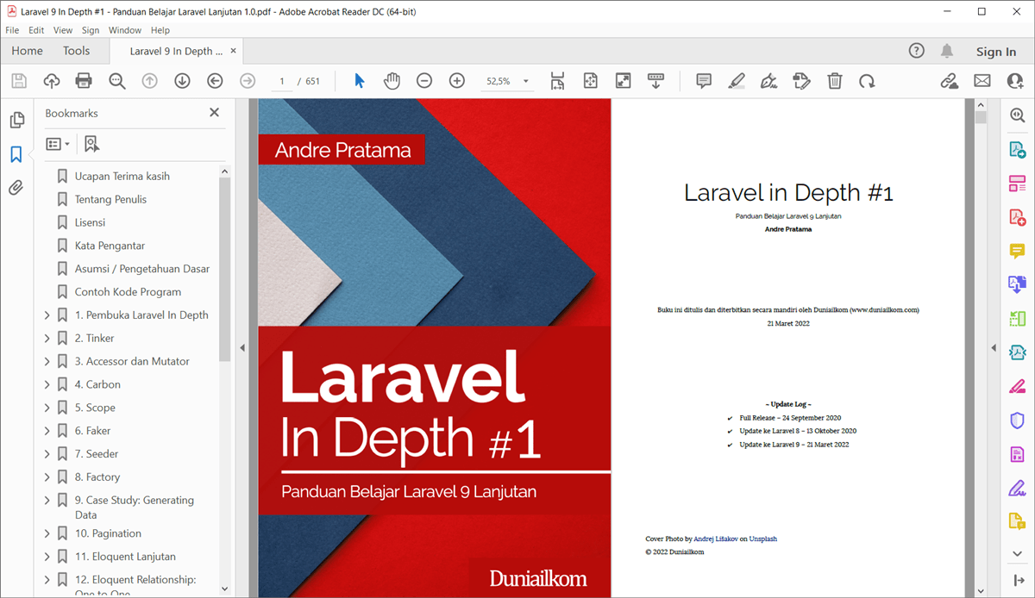
Task: Open the green Organize Pages tool
Action: click(x=1017, y=319)
